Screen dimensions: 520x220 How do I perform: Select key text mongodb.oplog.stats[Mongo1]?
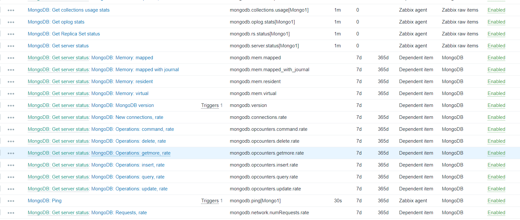[x=262, y=22]
